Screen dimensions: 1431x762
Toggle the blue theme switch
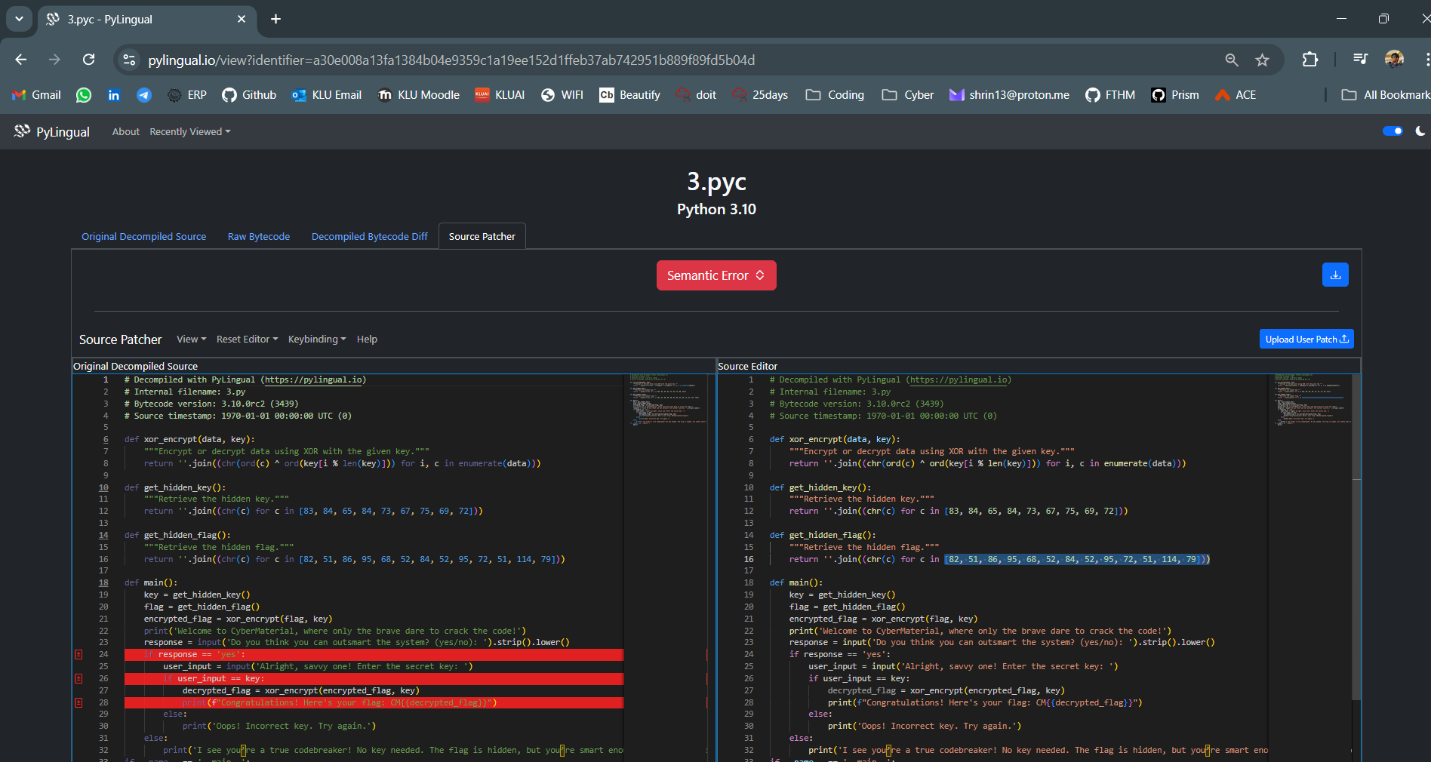click(x=1392, y=131)
